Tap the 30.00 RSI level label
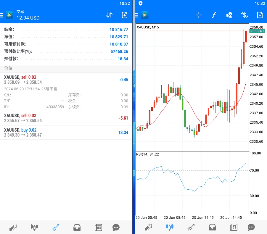 click(x=254, y=196)
